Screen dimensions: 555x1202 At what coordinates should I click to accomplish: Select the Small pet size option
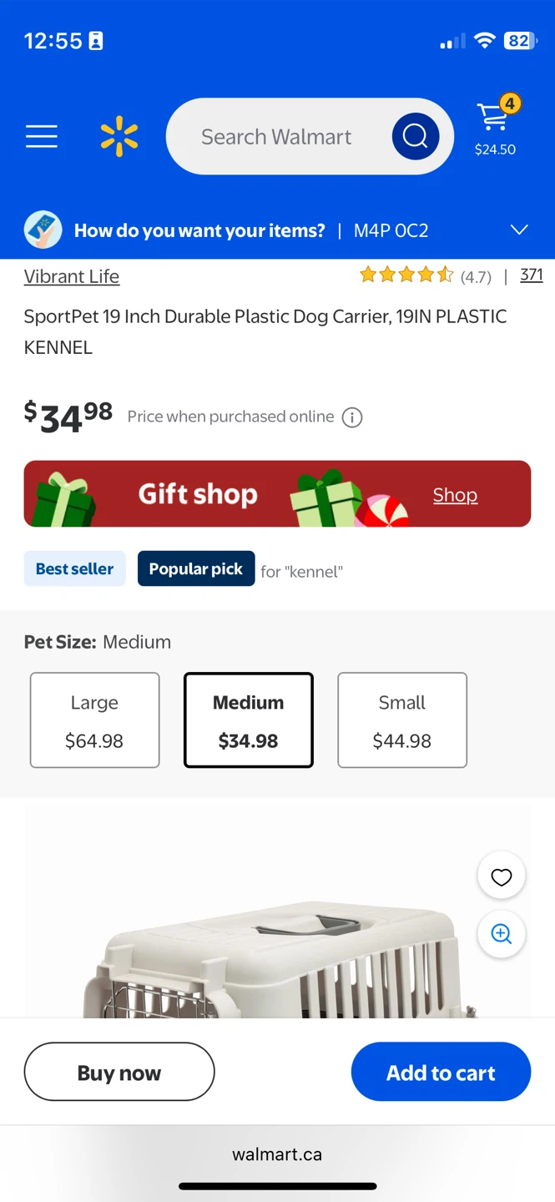(x=401, y=720)
